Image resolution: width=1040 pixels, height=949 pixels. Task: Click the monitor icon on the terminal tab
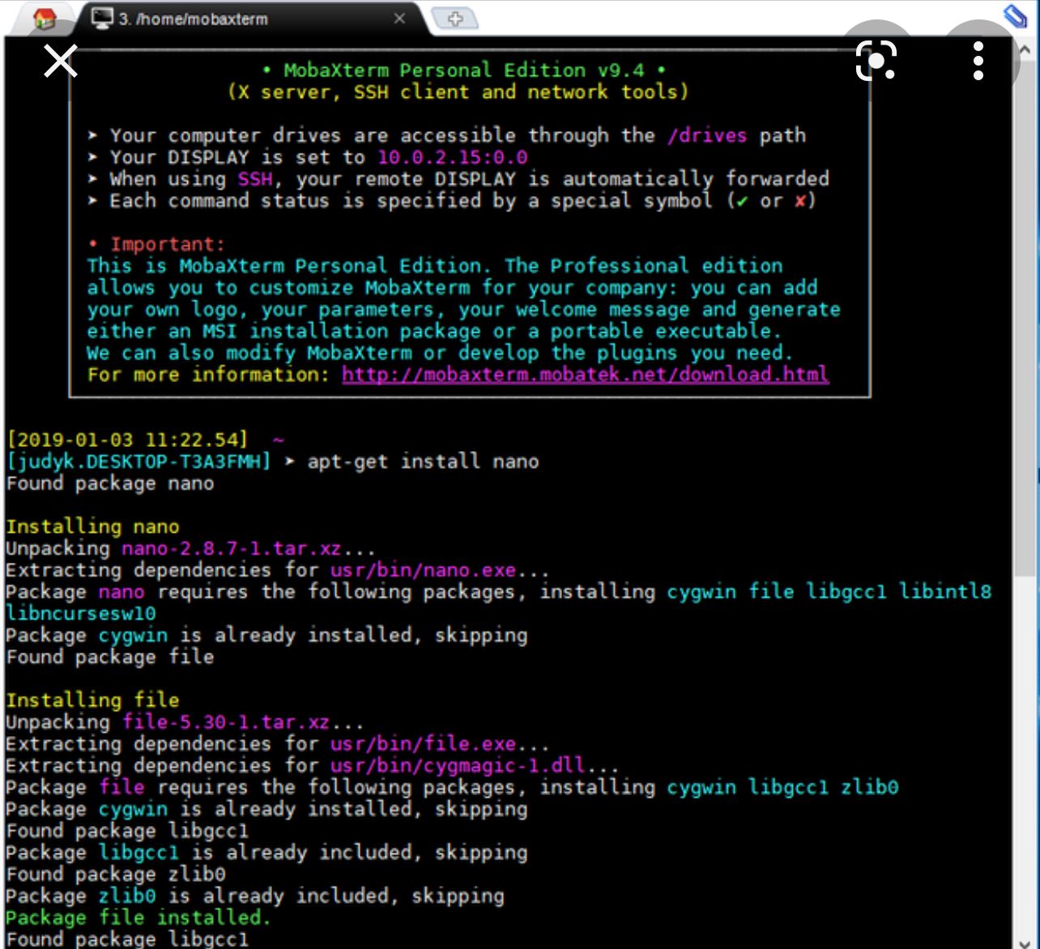click(x=102, y=18)
